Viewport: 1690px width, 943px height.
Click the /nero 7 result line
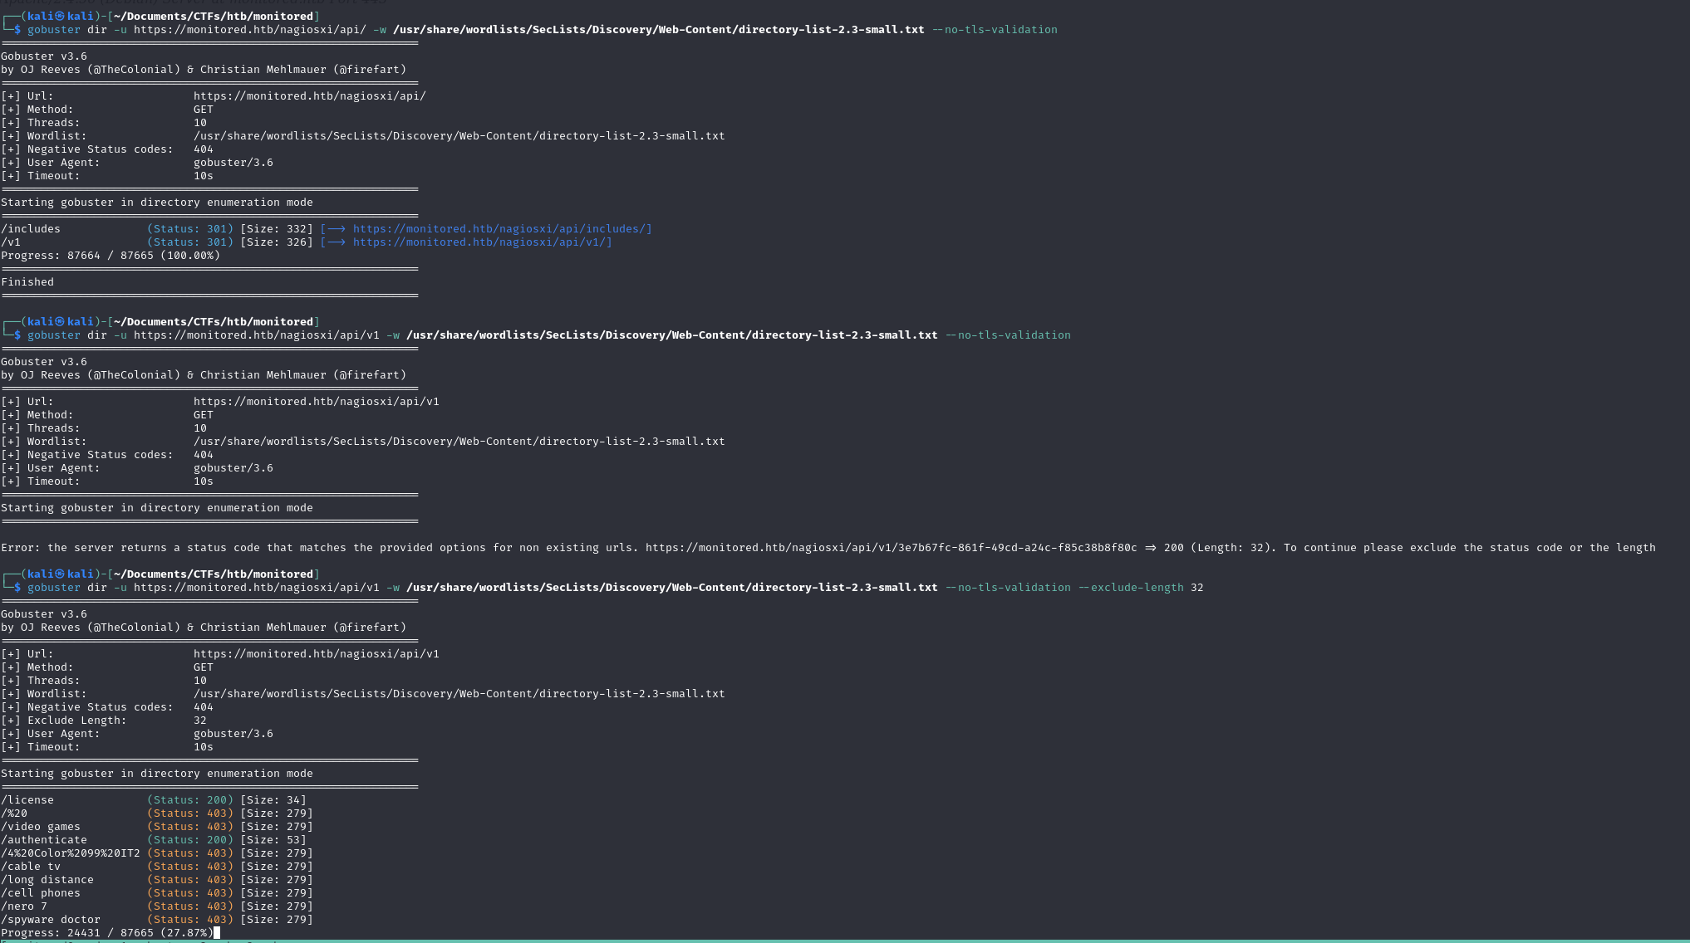click(x=157, y=906)
